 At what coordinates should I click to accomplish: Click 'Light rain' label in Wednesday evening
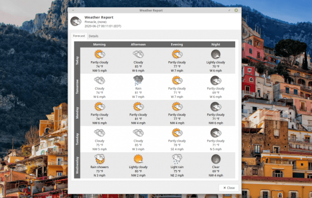177,167
